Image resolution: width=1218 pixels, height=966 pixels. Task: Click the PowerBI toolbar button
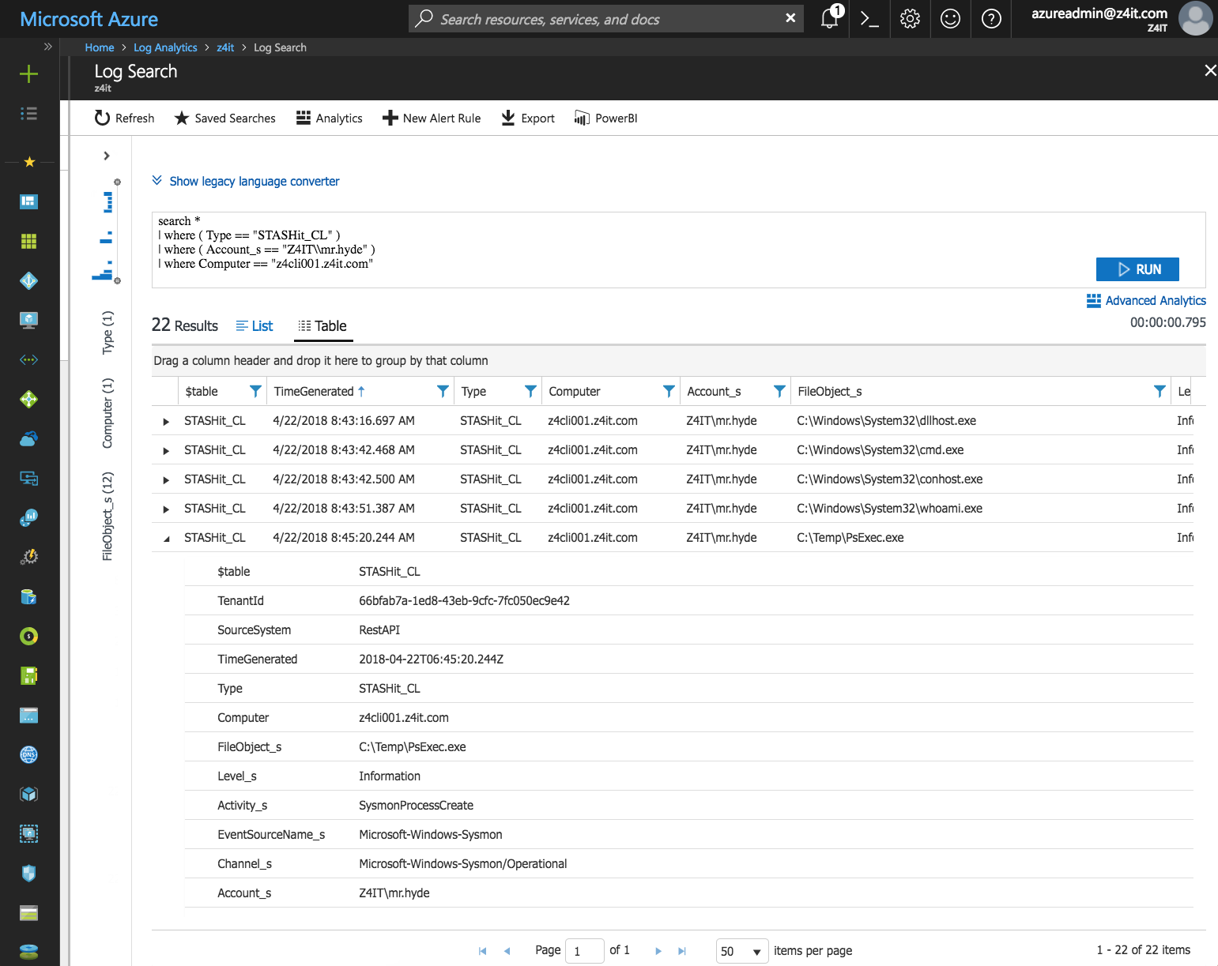(605, 118)
